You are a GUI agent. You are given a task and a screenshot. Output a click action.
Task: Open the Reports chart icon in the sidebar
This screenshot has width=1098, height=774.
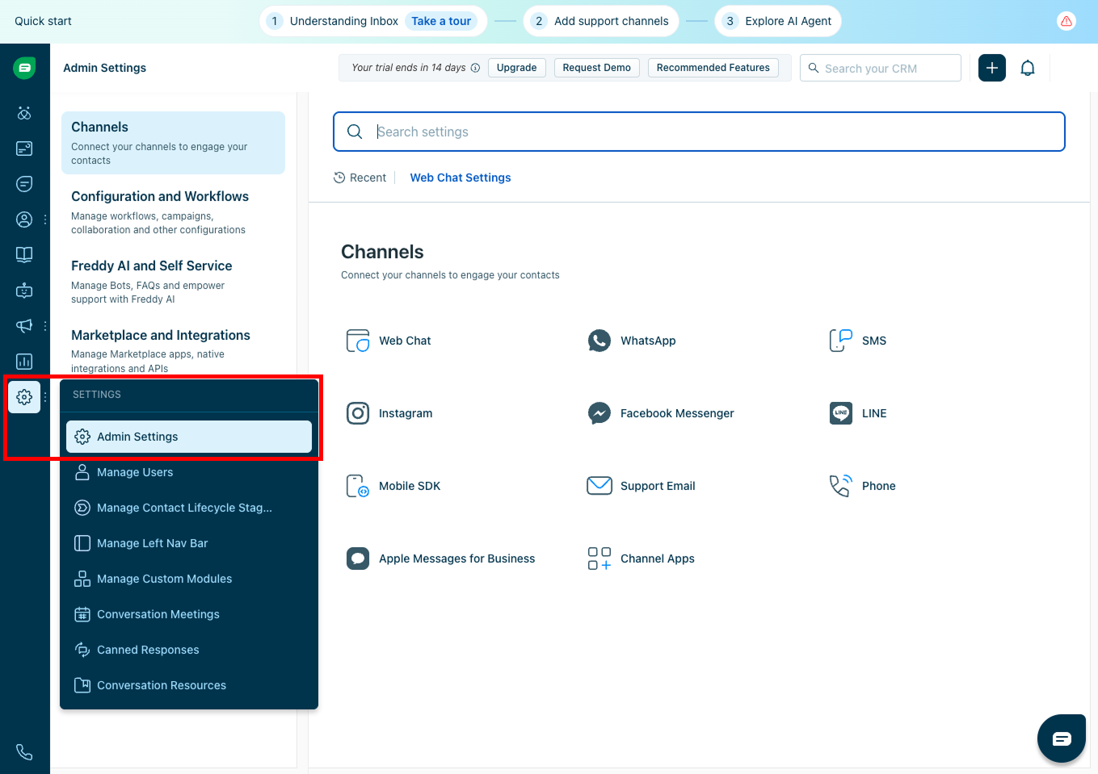[x=24, y=362]
